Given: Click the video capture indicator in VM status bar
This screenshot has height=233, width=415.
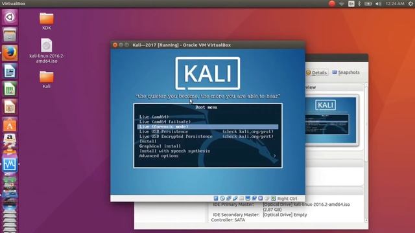Looking at the screenshot, I should pyautogui.click(x=254, y=199).
